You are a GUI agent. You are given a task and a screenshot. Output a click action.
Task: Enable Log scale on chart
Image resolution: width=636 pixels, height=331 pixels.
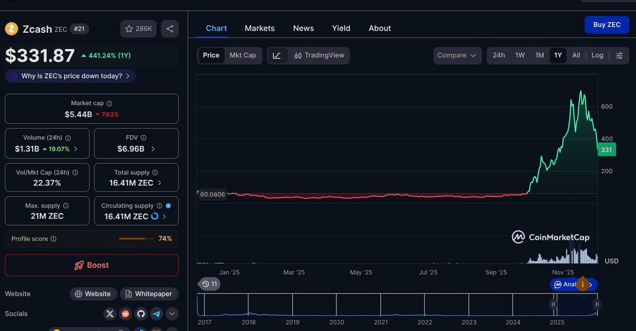click(x=597, y=55)
